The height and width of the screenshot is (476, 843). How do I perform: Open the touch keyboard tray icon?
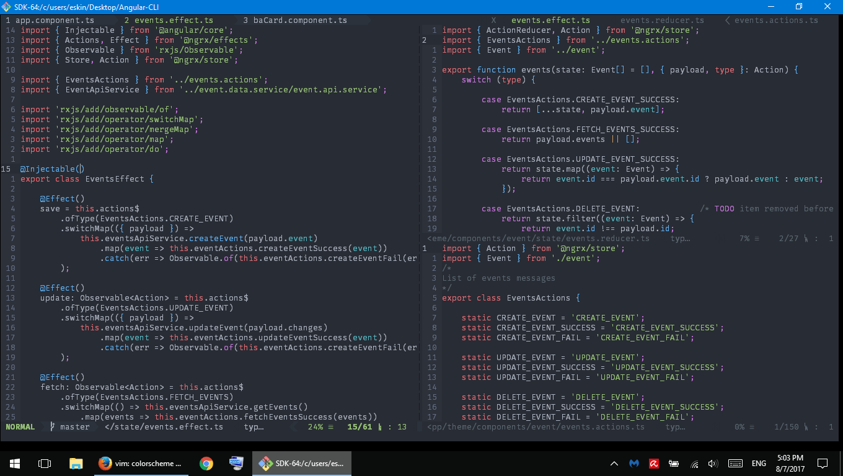pyautogui.click(x=735, y=463)
